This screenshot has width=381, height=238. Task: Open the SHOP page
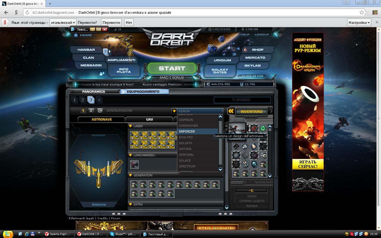click(x=257, y=50)
